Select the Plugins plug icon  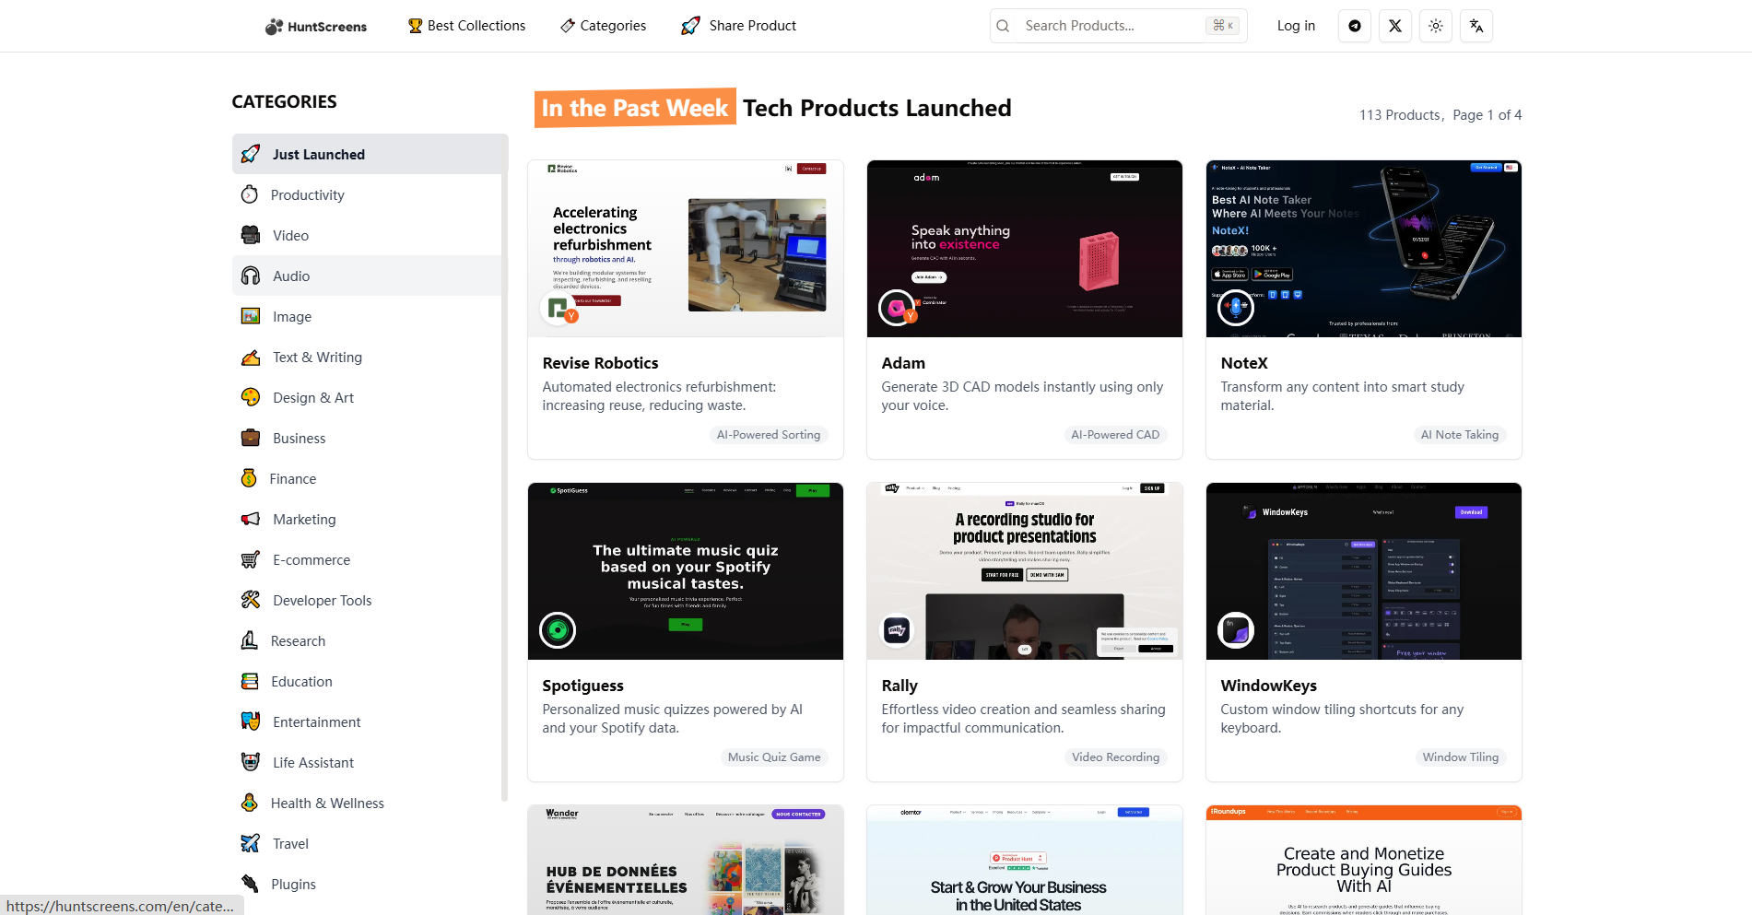(250, 884)
